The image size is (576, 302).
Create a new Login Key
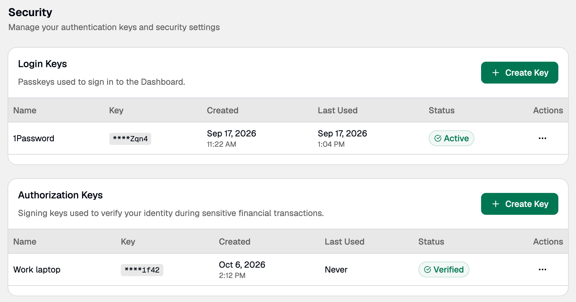click(519, 73)
